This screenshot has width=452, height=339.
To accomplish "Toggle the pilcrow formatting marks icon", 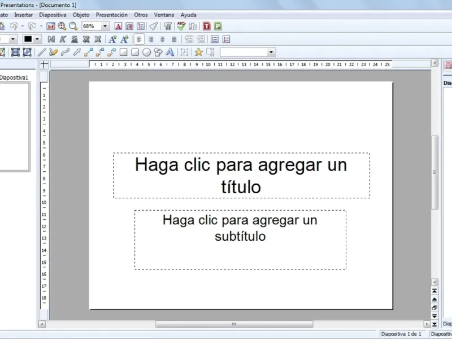I will 167,26.
